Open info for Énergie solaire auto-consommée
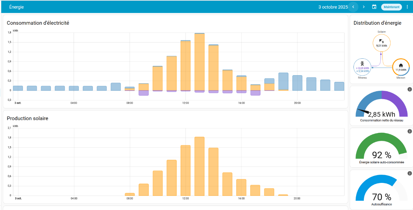This screenshot has width=413, height=210. (x=410, y=131)
